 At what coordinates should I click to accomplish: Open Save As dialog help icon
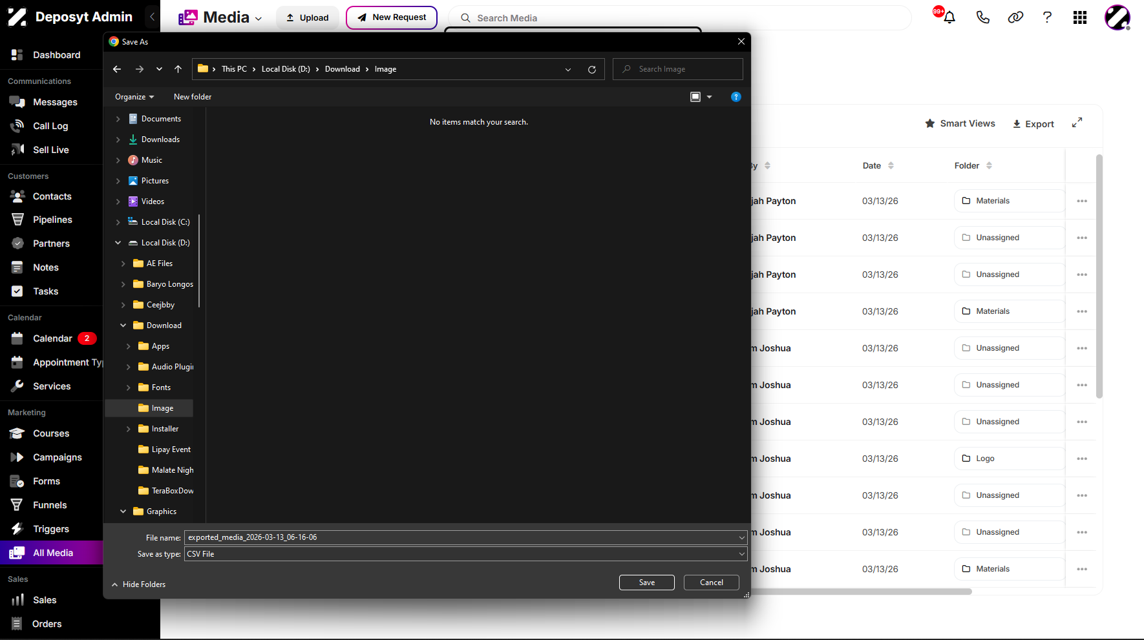736,97
